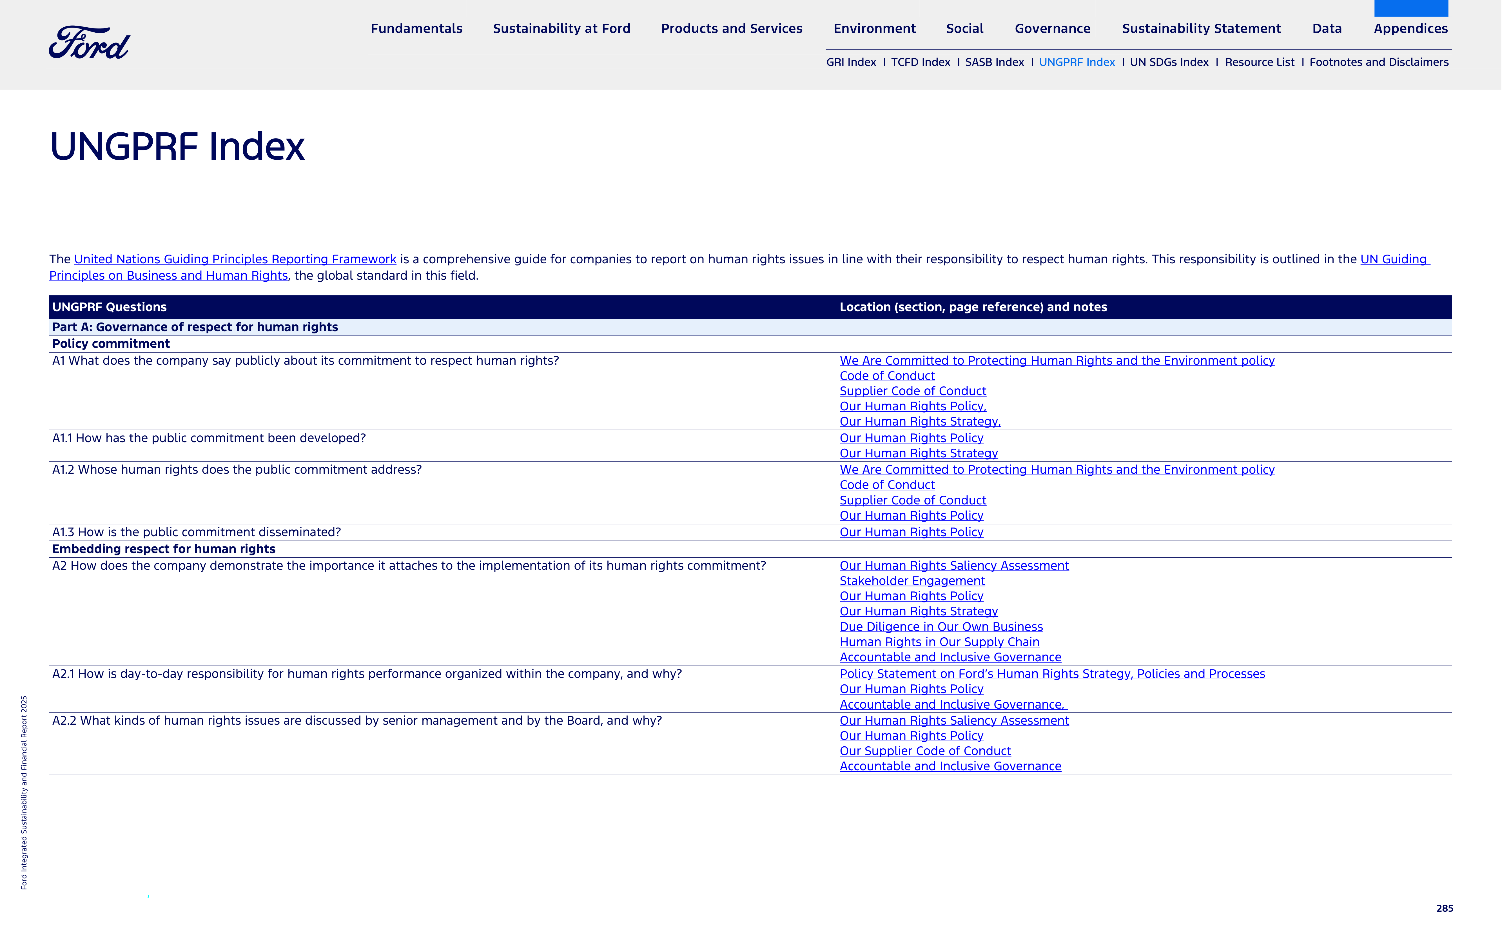This screenshot has height=939, width=1502.
Task: Open Our Human Rights Policy in A2.1 row
Action: pos(911,689)
